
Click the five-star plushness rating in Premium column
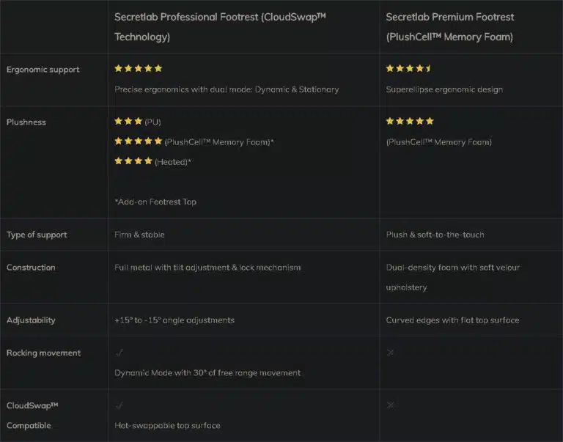coord(410,122)
